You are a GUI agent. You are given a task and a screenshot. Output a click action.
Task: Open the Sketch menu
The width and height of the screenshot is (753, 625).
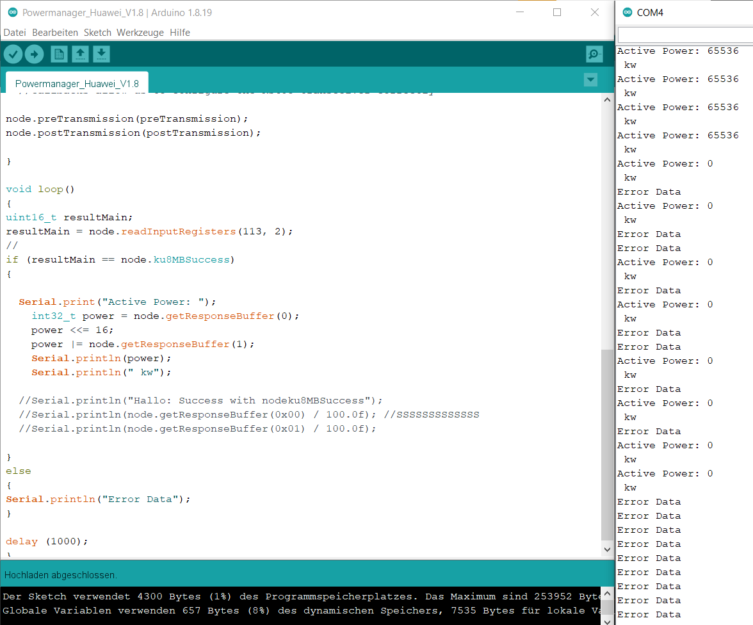click(x=97, y=33)
